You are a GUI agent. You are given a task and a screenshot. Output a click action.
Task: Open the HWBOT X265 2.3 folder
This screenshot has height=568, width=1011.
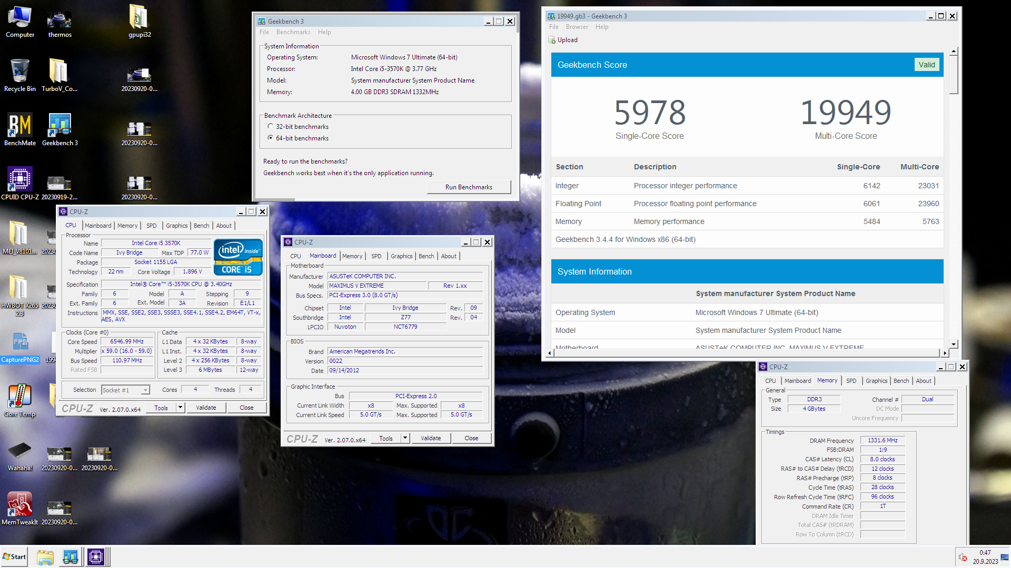point(19,296)
